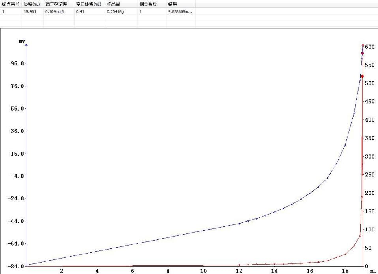Select the volume cell 18.961
The height and width of the screenshot is (274, 378).
click(29, 12)
